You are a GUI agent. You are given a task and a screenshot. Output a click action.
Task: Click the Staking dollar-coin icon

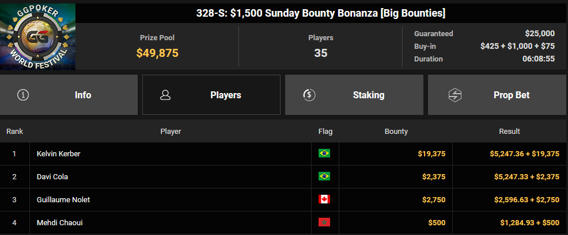(x=309, y=95)
